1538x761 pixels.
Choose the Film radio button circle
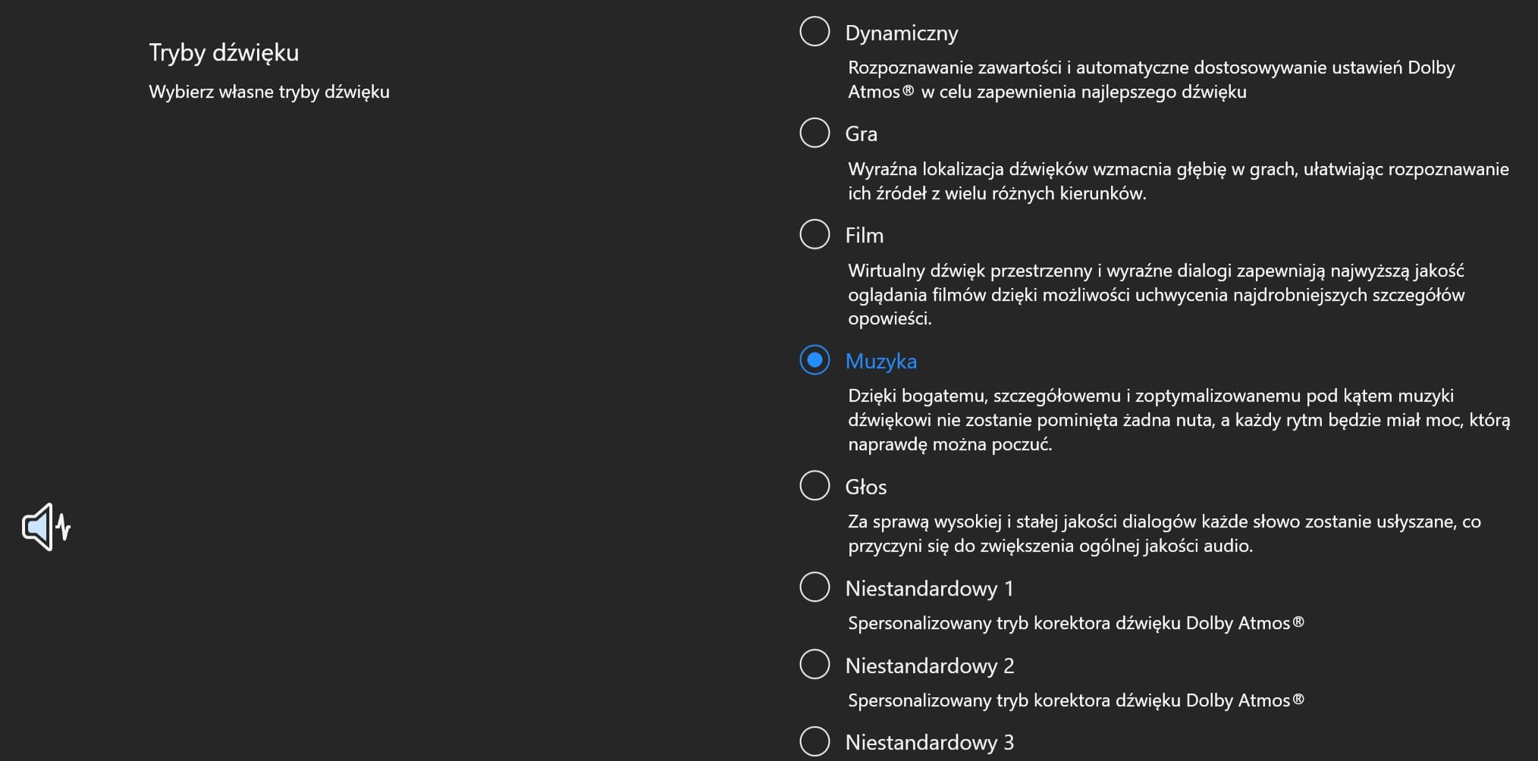(815, 234)
